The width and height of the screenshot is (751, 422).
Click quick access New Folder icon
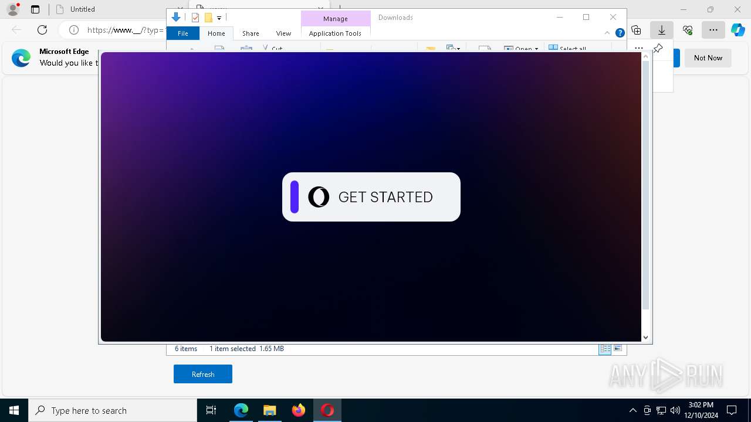pyautogui.click(x=208, y=18)
